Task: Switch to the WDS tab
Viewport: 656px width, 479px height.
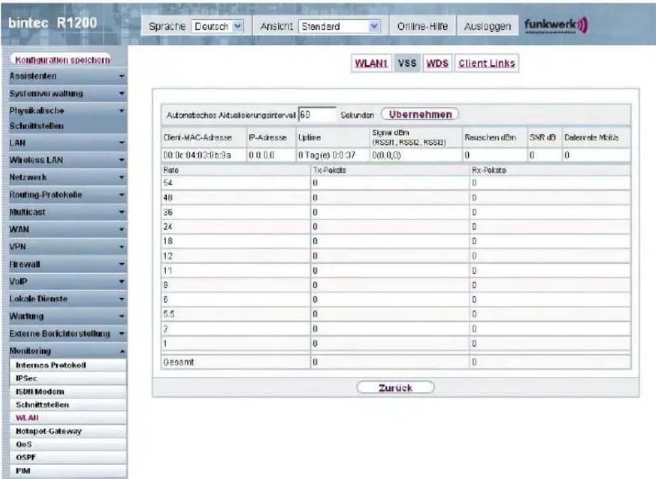Action: pyautogui.click(x=437, y=63)
